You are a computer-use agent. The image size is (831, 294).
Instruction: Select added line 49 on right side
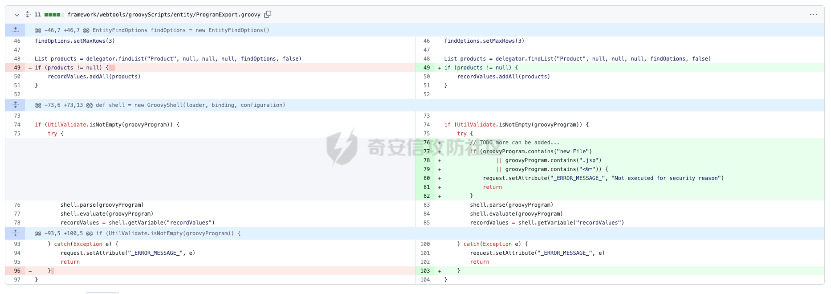(426, 68)
